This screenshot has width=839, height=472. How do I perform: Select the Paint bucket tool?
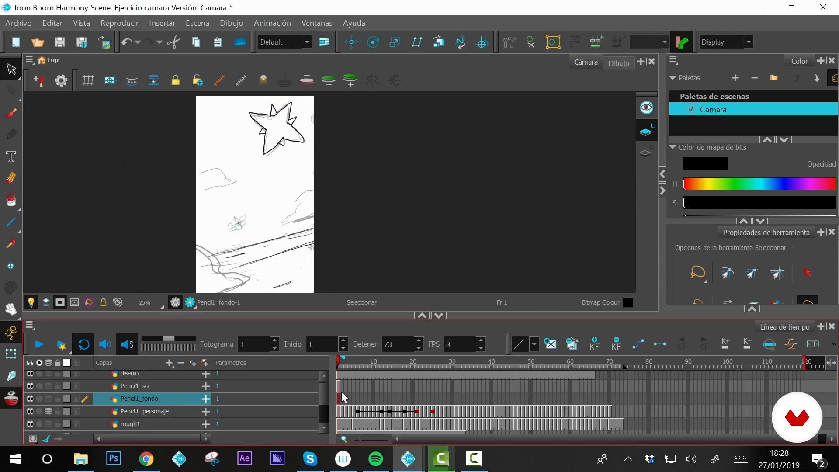pyautogui.click(x=11, y=200)
